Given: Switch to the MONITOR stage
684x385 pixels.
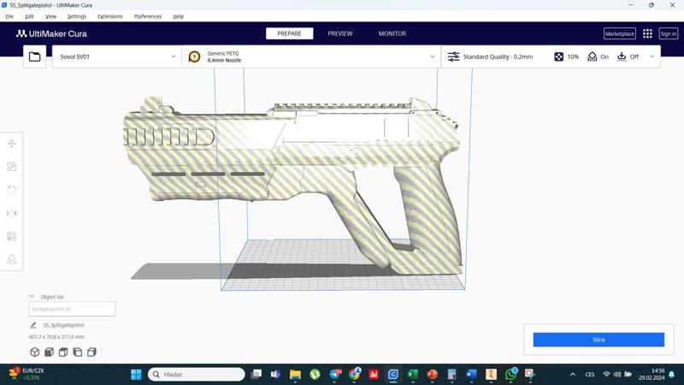Looking at the screenshot, I should [x=392, y=33].
